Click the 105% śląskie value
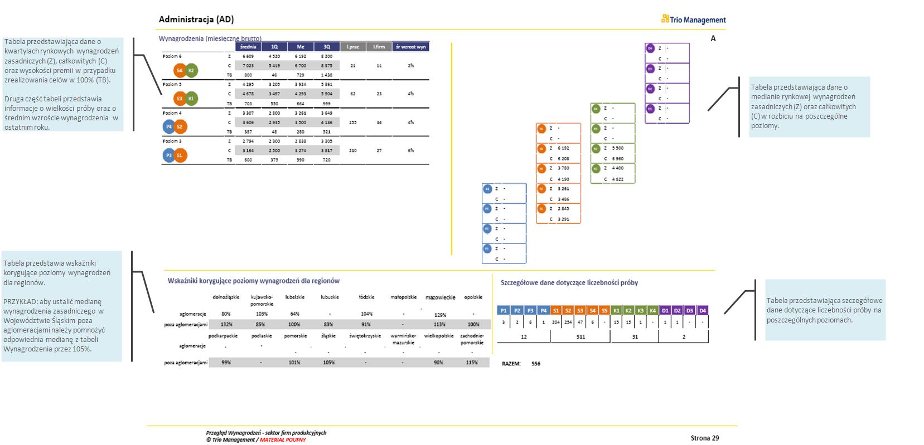 coord(329,363)
